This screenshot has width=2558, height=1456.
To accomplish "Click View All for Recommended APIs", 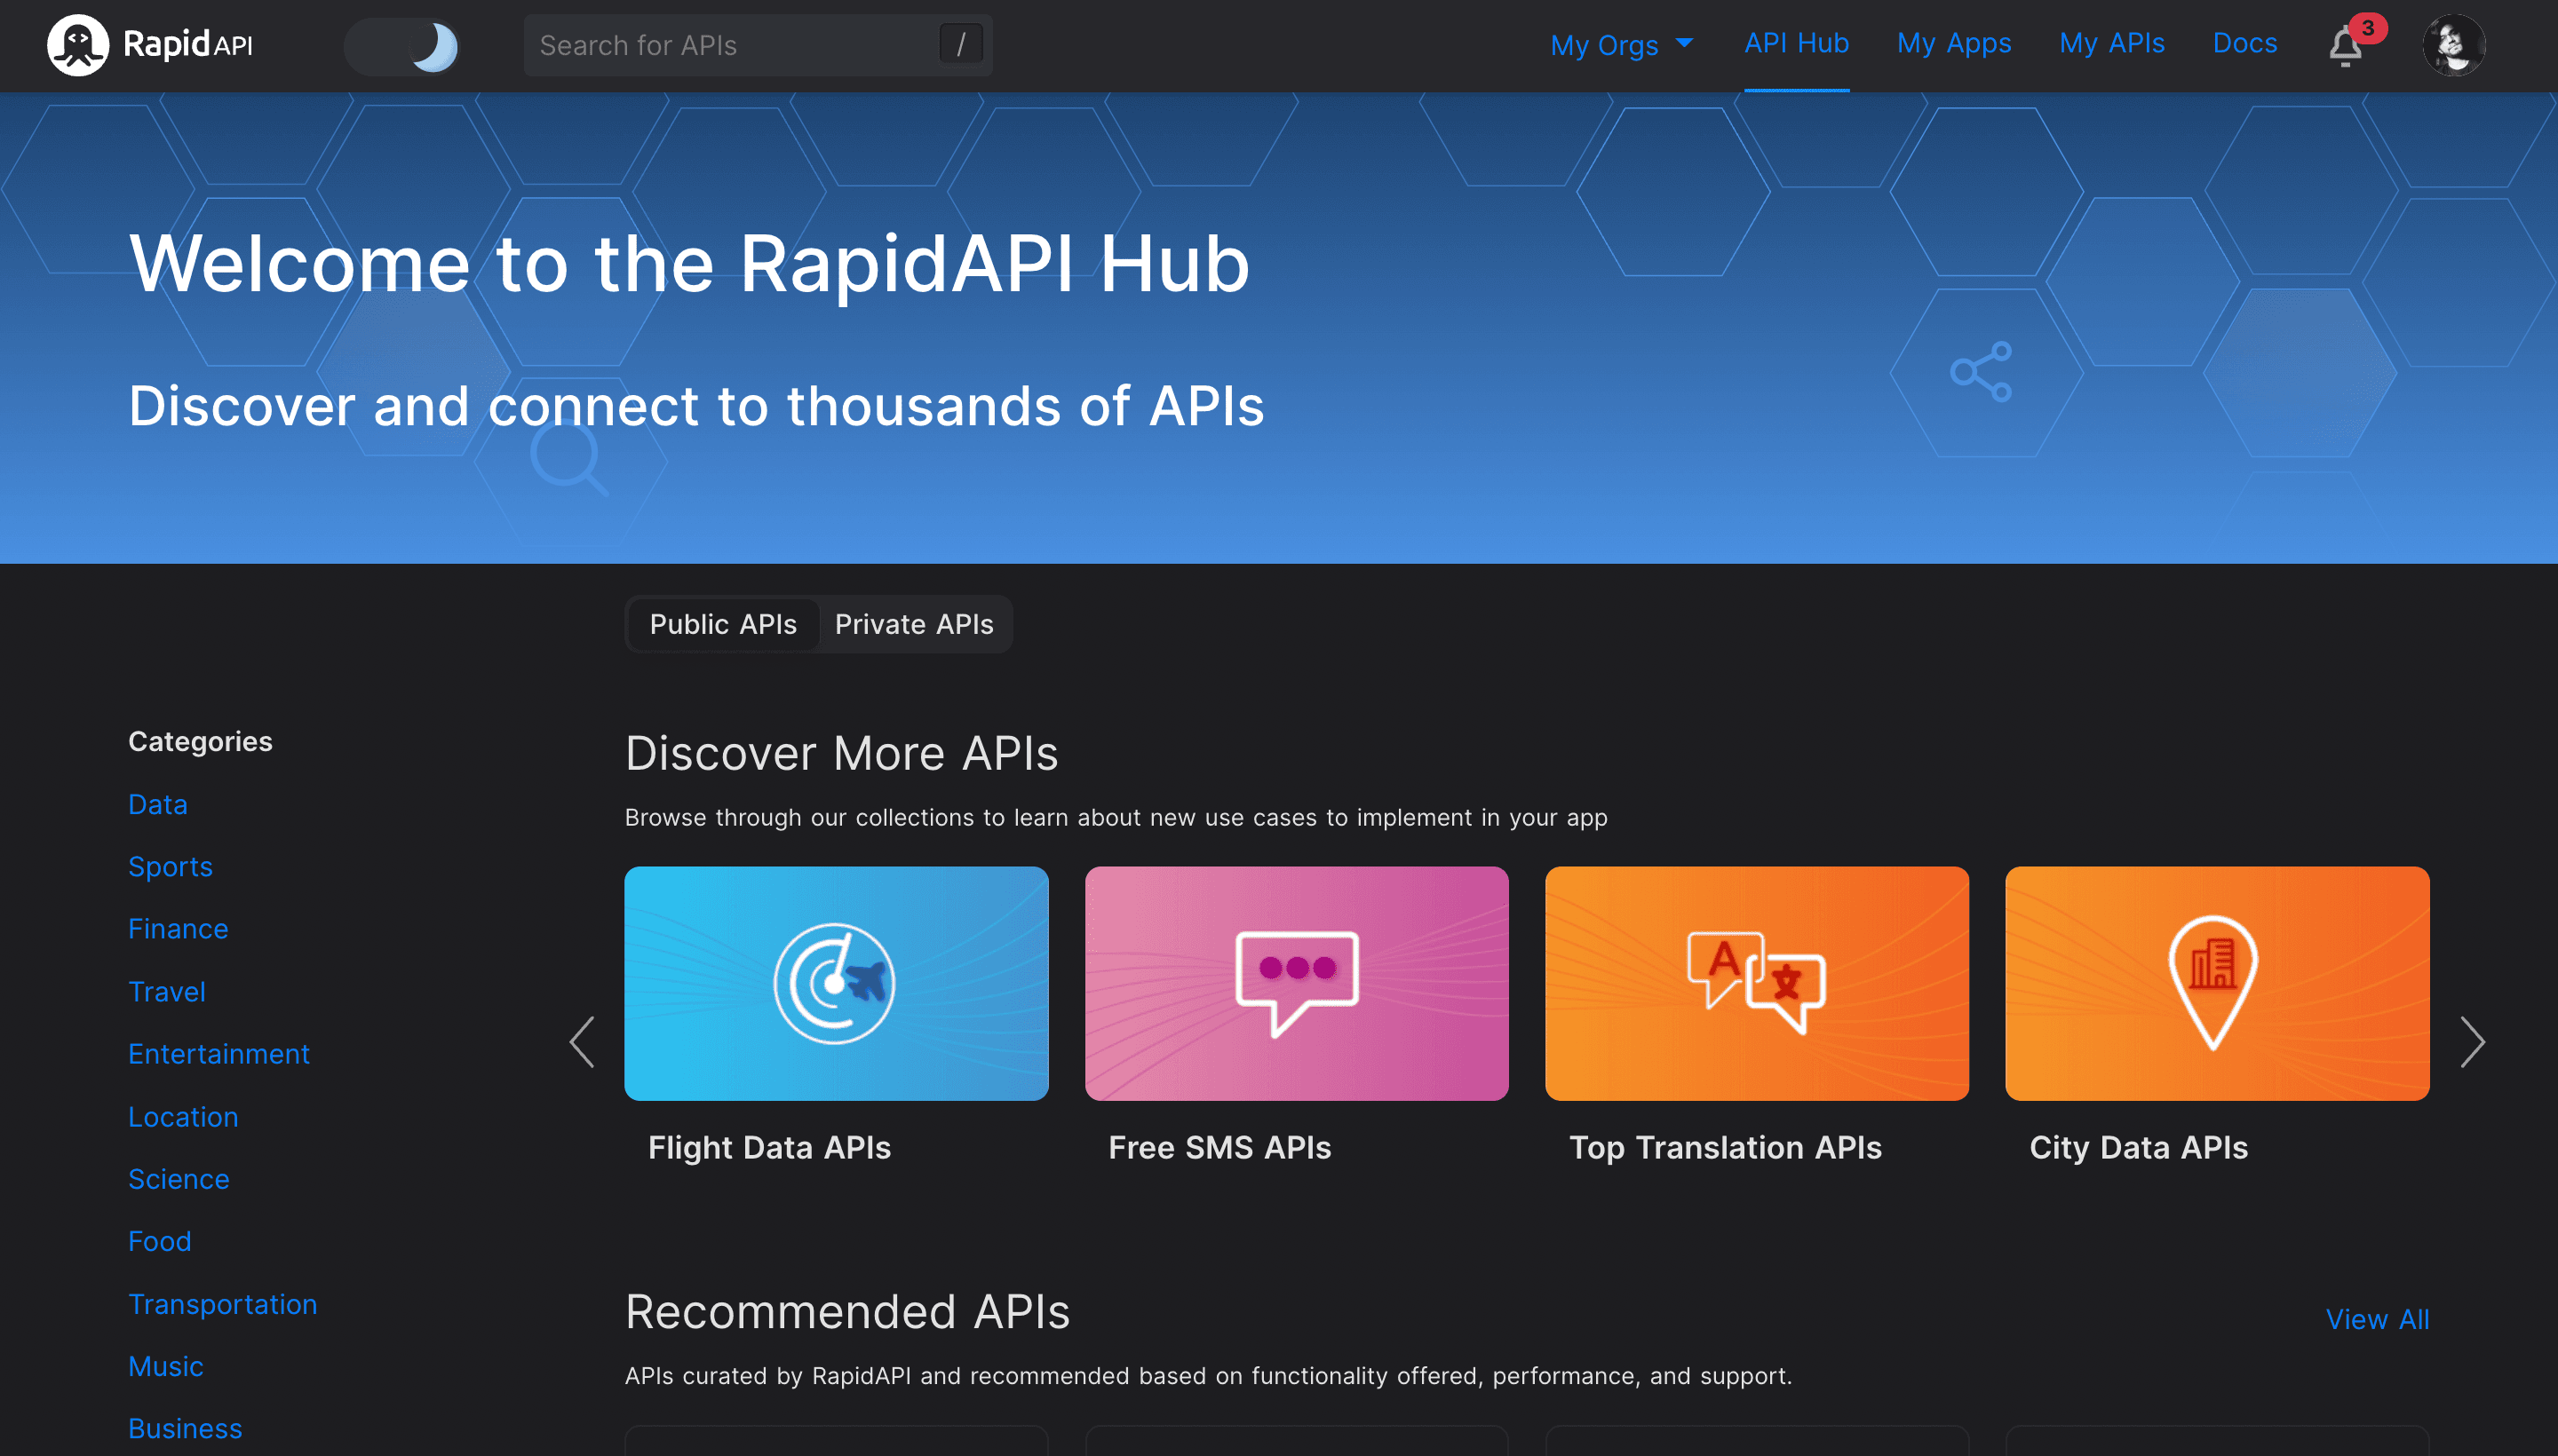I will (2377, 1319).
